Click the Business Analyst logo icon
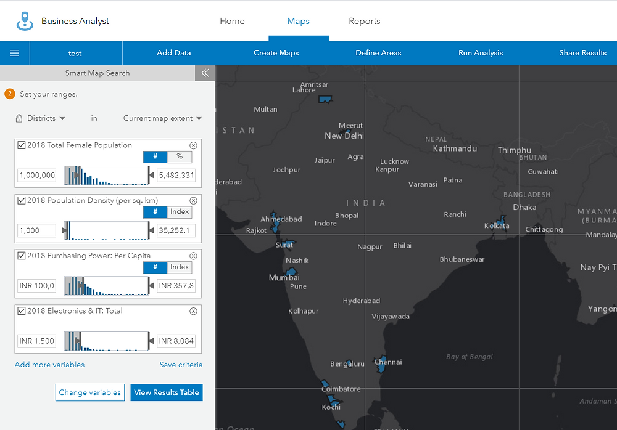The image size is (617, 430). pyautogui.click(x=25, y=21)
